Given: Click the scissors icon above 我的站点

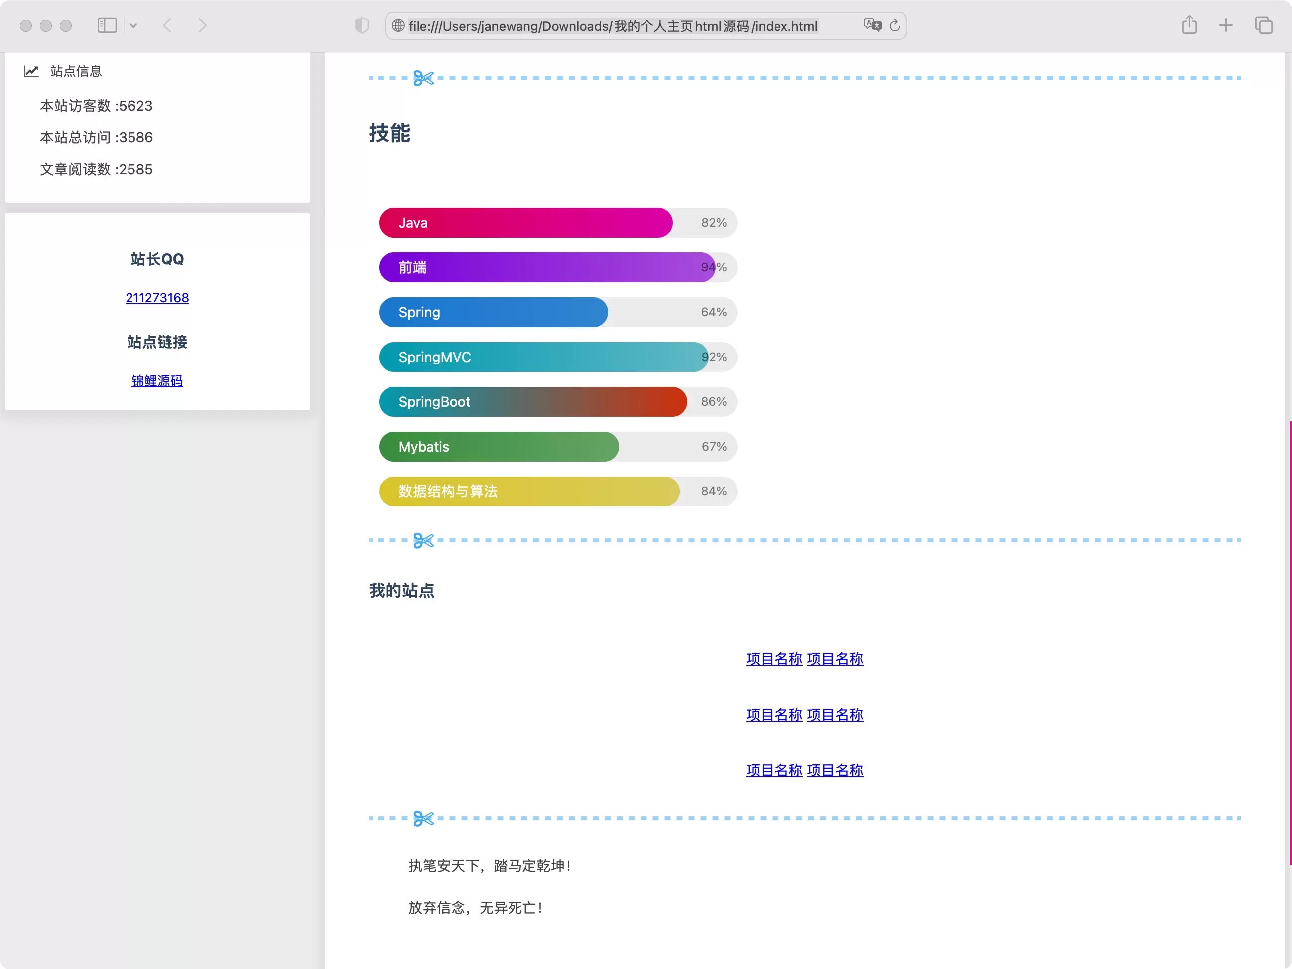Looking at the screenshot, I should click(423, 541).
